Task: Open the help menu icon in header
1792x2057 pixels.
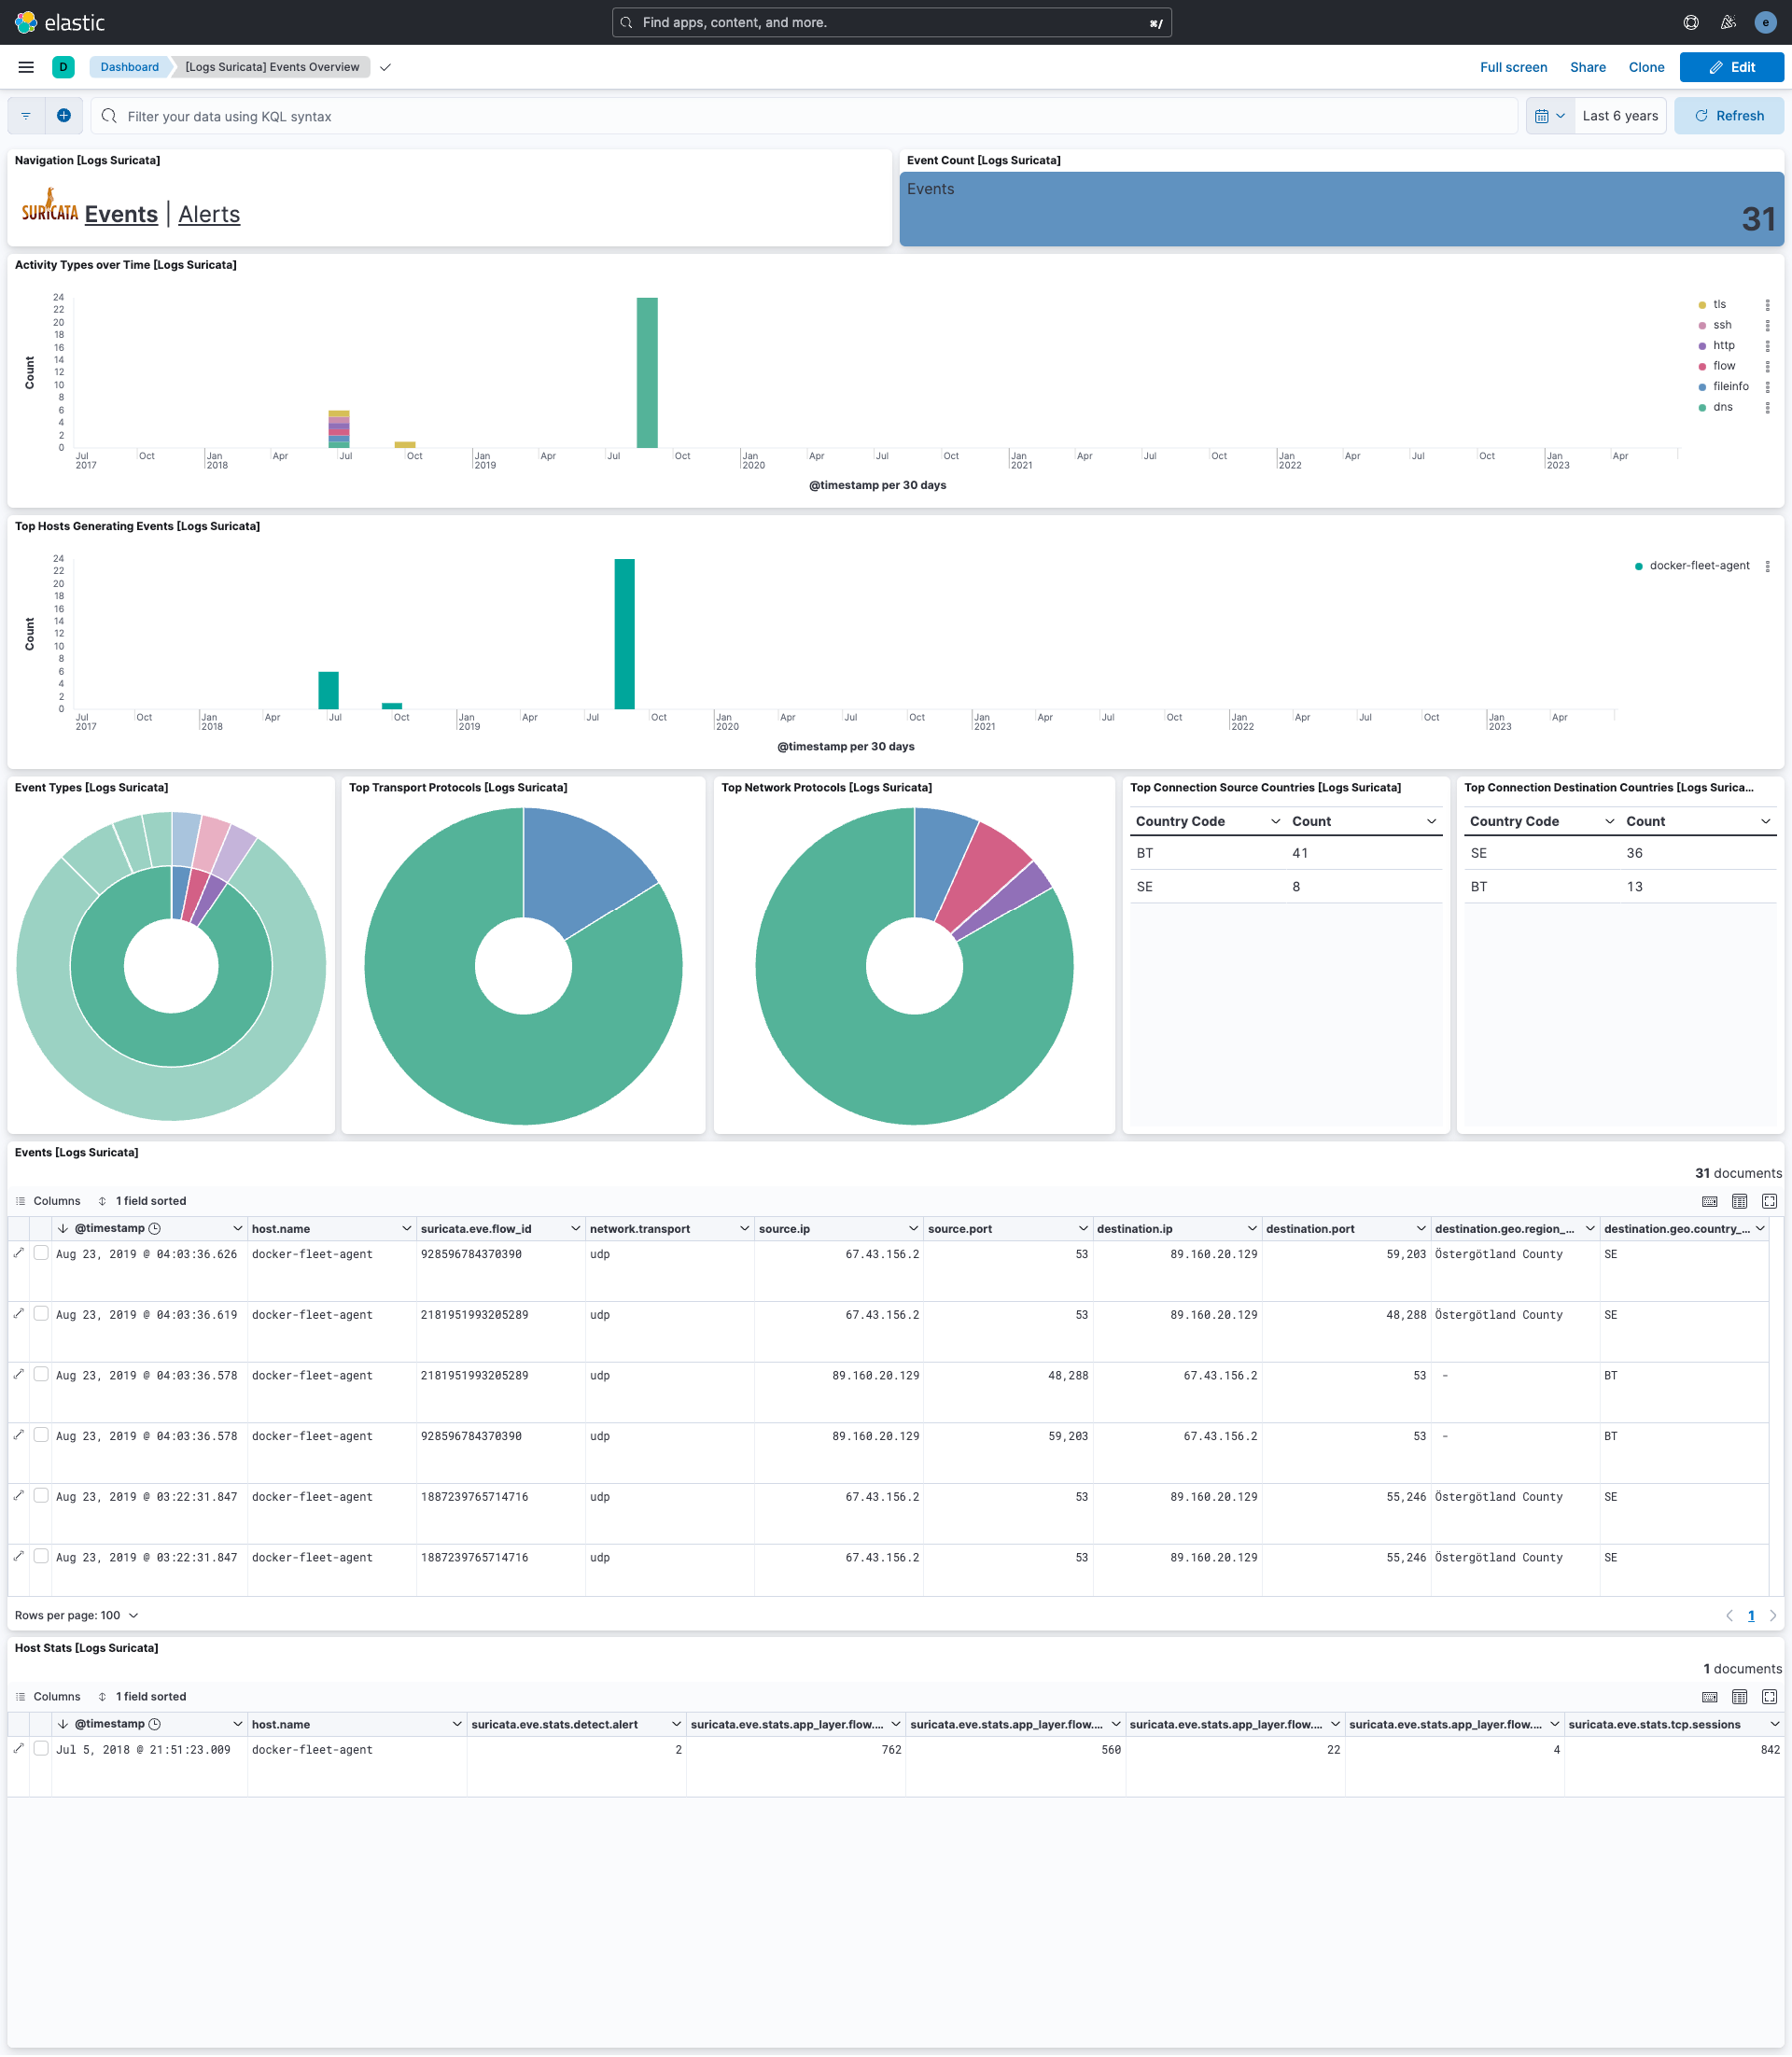Action: [x=1691, y=22]
